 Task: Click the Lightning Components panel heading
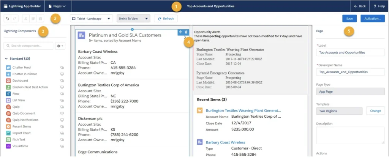coord(20,31)
